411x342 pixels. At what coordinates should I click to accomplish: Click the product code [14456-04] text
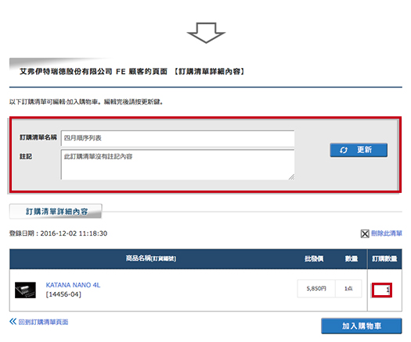click(x=63, y=294)
